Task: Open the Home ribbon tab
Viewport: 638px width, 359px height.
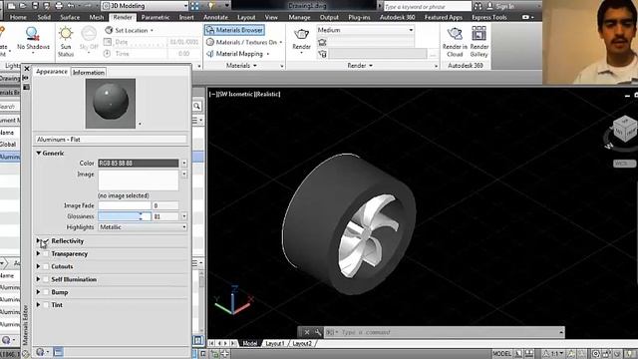Action: [18, 17]
